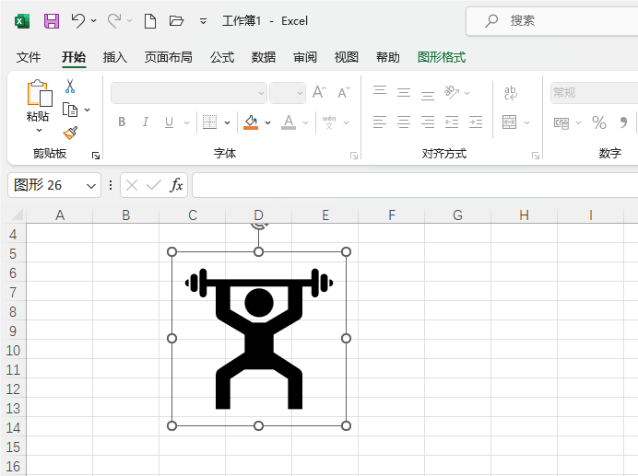The width and height of the screenshot is (638, 476).
Task: Expand the Borders dropdown arrow
Action: [x=228, y=122]
